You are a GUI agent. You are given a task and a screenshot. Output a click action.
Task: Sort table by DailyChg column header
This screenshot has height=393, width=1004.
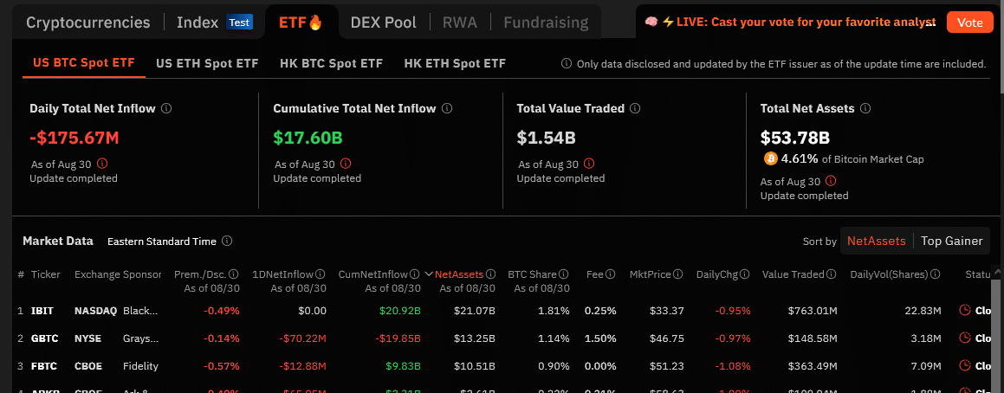click(717, 274)
